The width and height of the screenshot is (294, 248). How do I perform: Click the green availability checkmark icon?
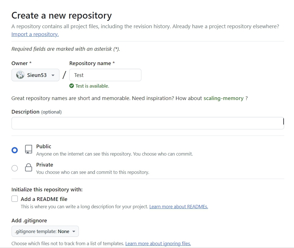tap(72, 86)
